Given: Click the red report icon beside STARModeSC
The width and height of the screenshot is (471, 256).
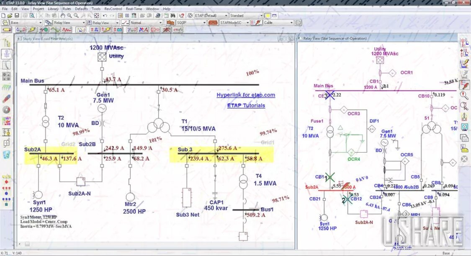Looking at the screenshot, I should pyautogui.click(x=213, y=23).
